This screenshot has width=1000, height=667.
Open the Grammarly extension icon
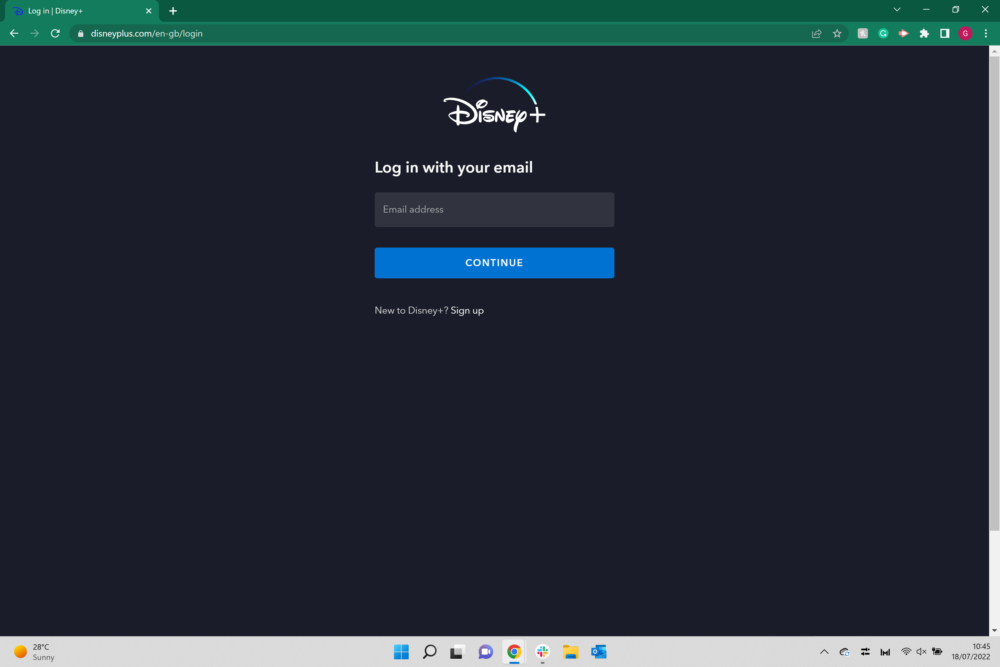883,34
